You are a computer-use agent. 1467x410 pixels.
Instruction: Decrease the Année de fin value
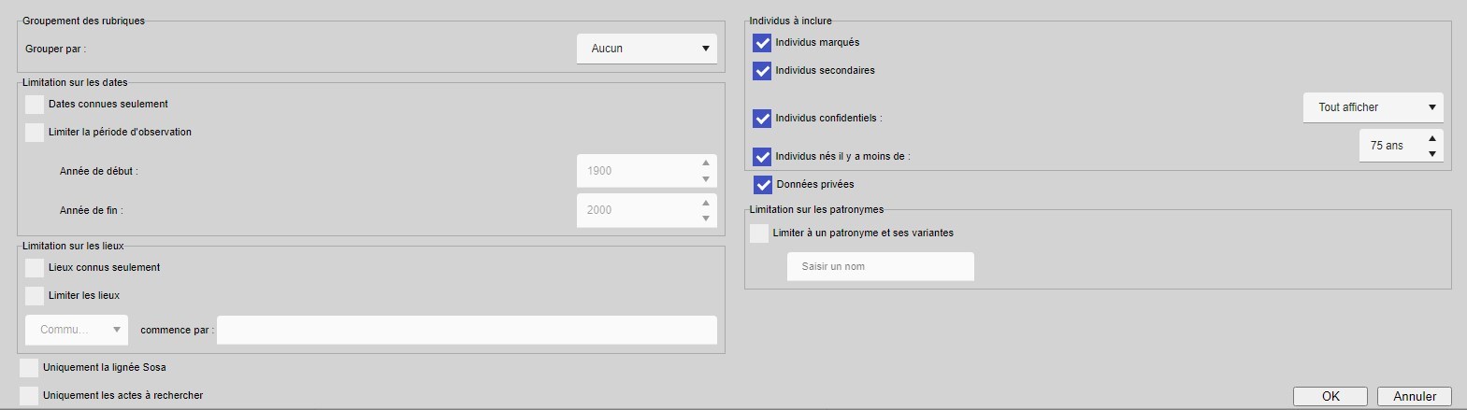pyautogui.click(x=706, y=218)
